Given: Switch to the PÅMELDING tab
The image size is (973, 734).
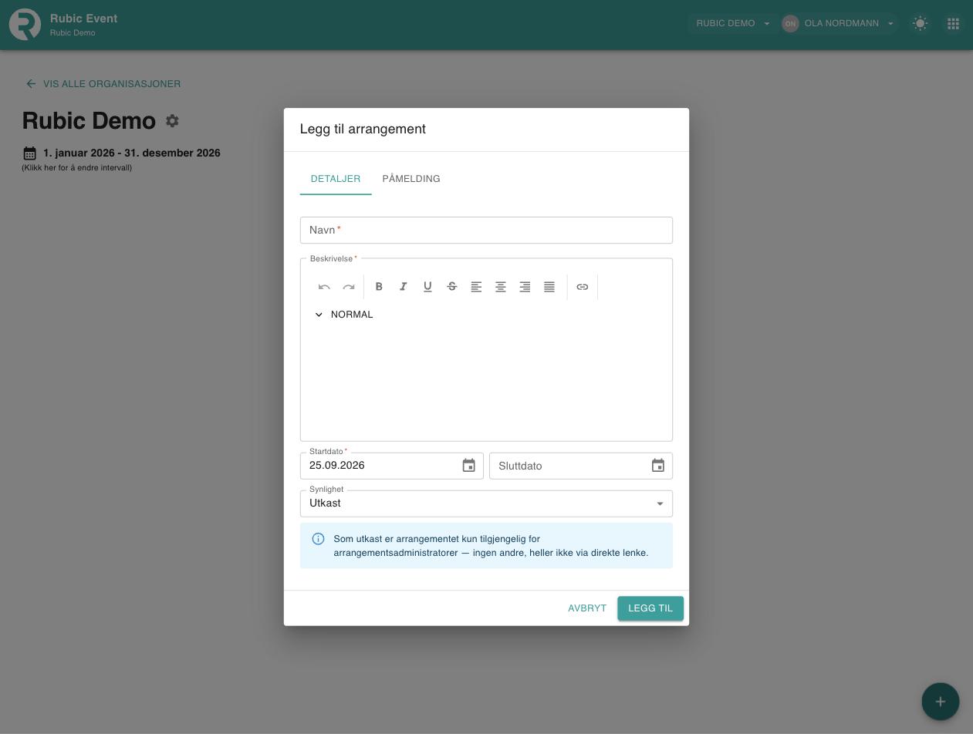Looking at the screenshot, I should click(x=411, y=179).
